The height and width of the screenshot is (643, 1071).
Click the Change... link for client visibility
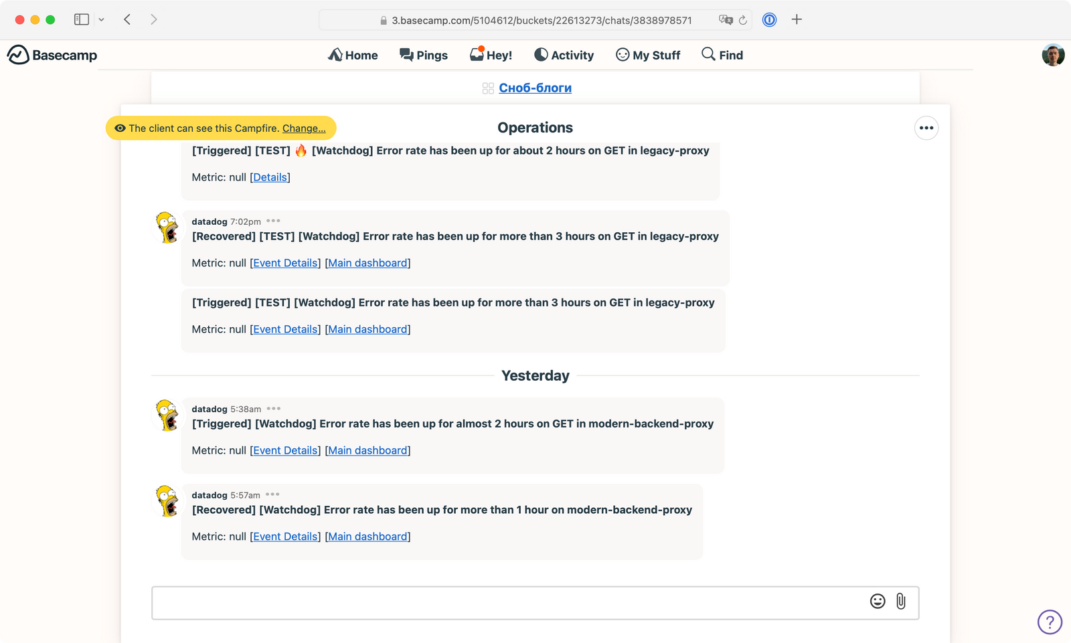point(304,128)
